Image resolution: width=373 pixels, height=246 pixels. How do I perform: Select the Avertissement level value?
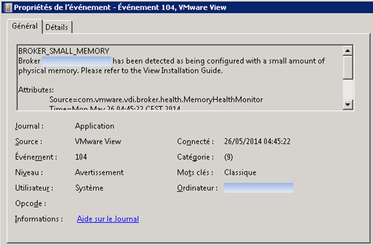click(x=99, y=172)
